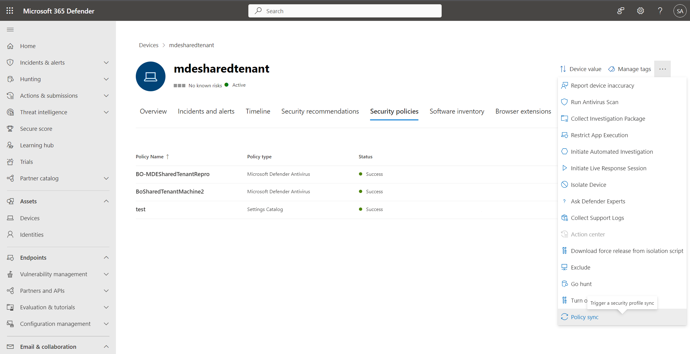Sort by Policy Name column header

pos(153,157)
